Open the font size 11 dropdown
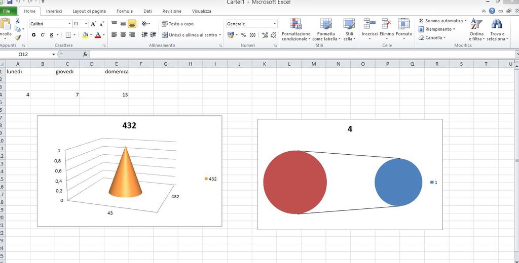The width and height of the screenshot is (519, 263). pos(86,24)
